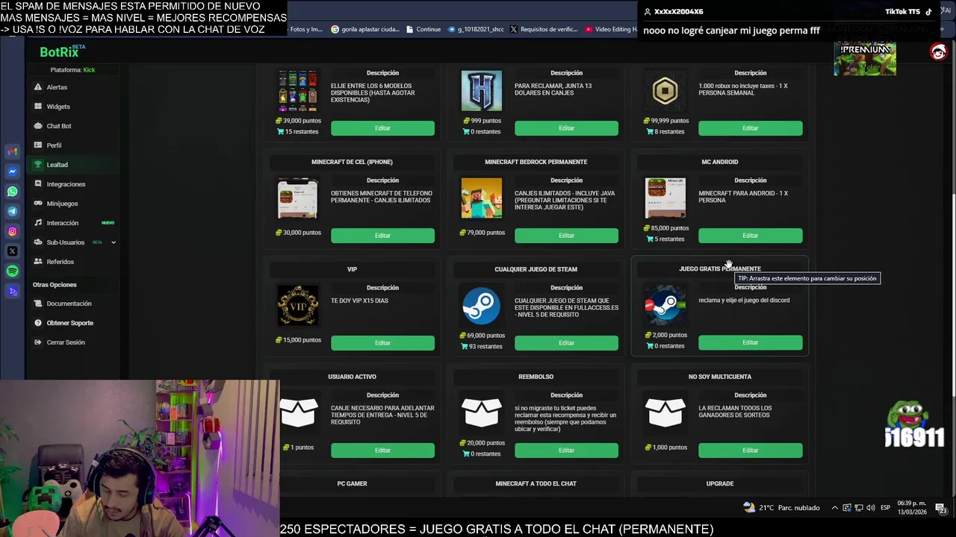Open the volume tray icon

pyautogui.click(x=870, y=508)
